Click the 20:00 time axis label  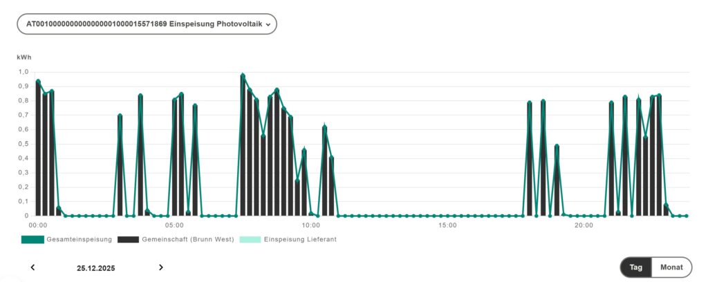click(x=584, y=225)
